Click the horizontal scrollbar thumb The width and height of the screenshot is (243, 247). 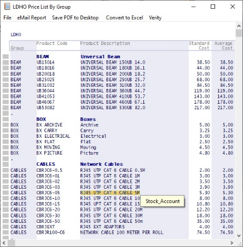(11, 243)
